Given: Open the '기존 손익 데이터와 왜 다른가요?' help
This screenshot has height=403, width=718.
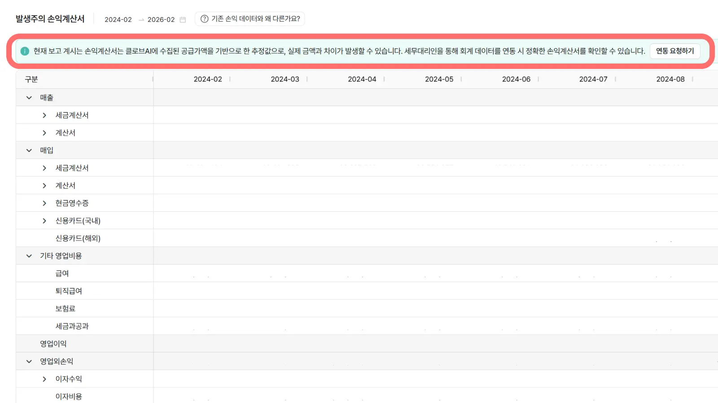Looking at the screenshot, I should [250, 19].
